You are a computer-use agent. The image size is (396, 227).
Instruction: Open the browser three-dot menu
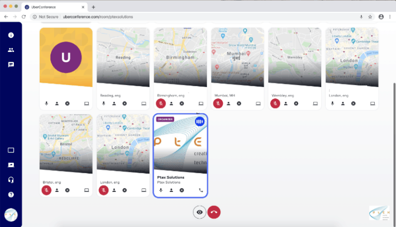(x=390, y=16)
